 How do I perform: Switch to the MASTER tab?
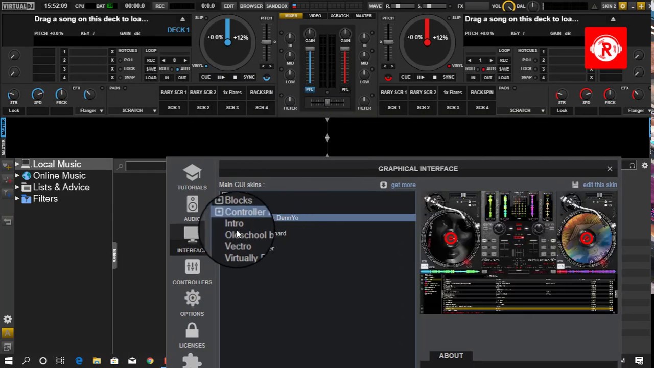click(x=364, y=16)
